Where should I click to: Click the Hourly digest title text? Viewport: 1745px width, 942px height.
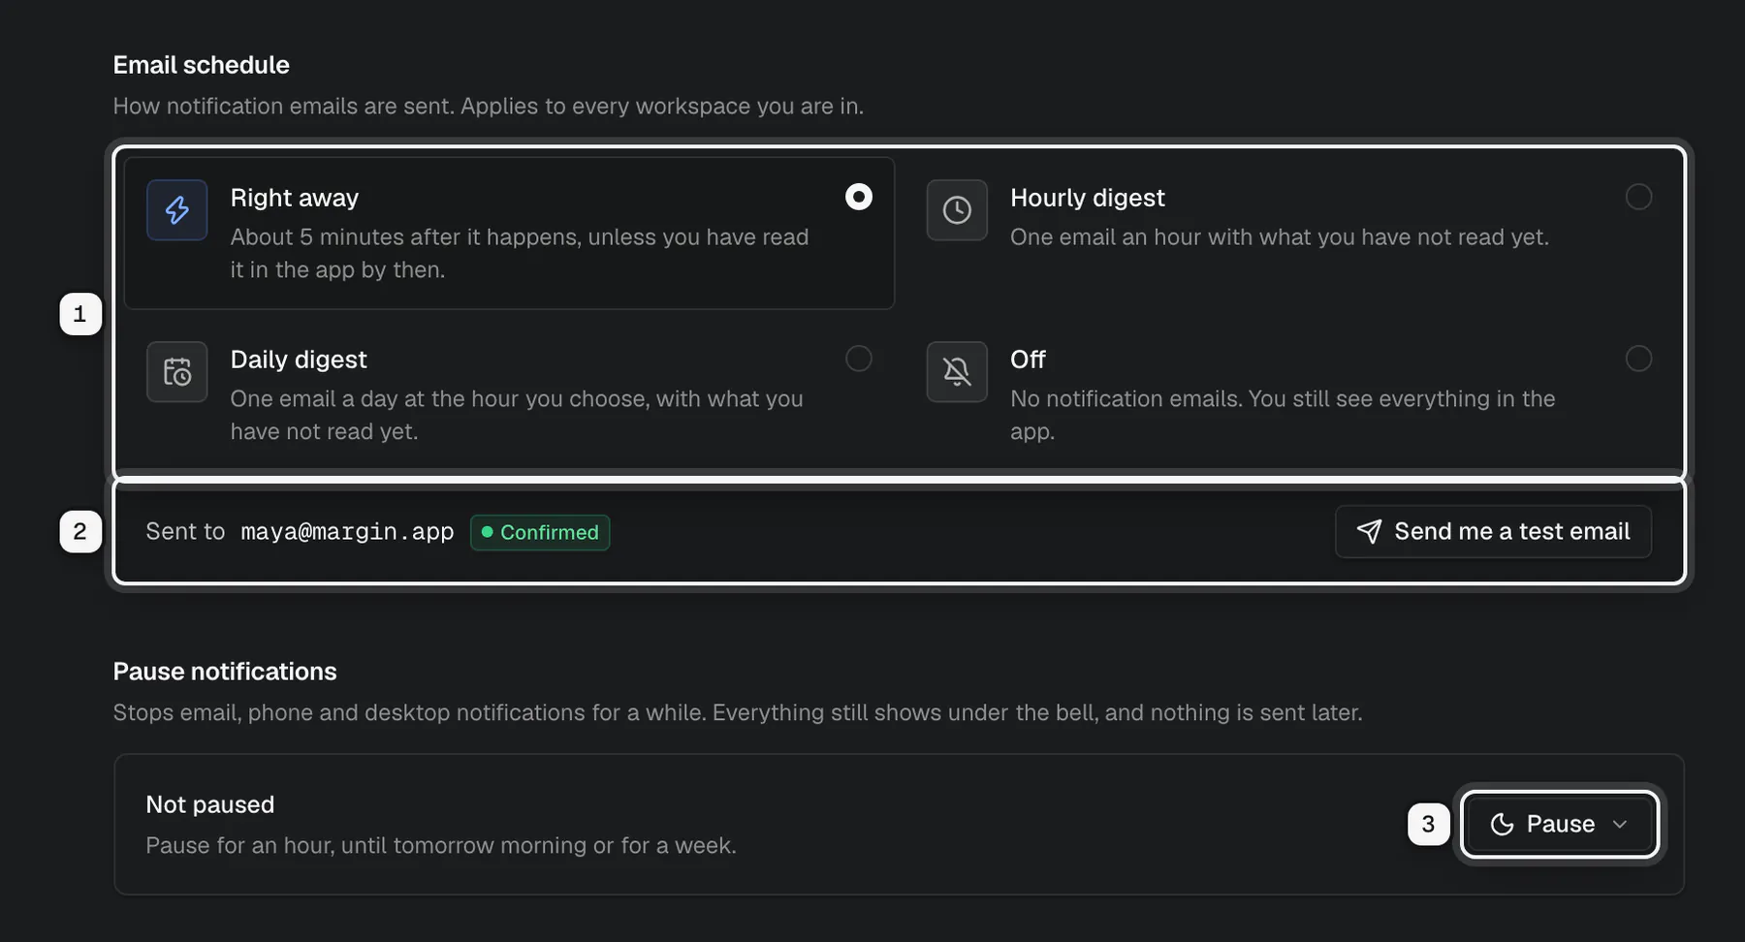coord(1088,198)
